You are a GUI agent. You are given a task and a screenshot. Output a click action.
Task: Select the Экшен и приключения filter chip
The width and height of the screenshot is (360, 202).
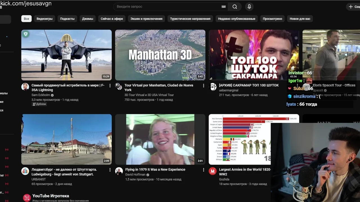tap(146, 19)
